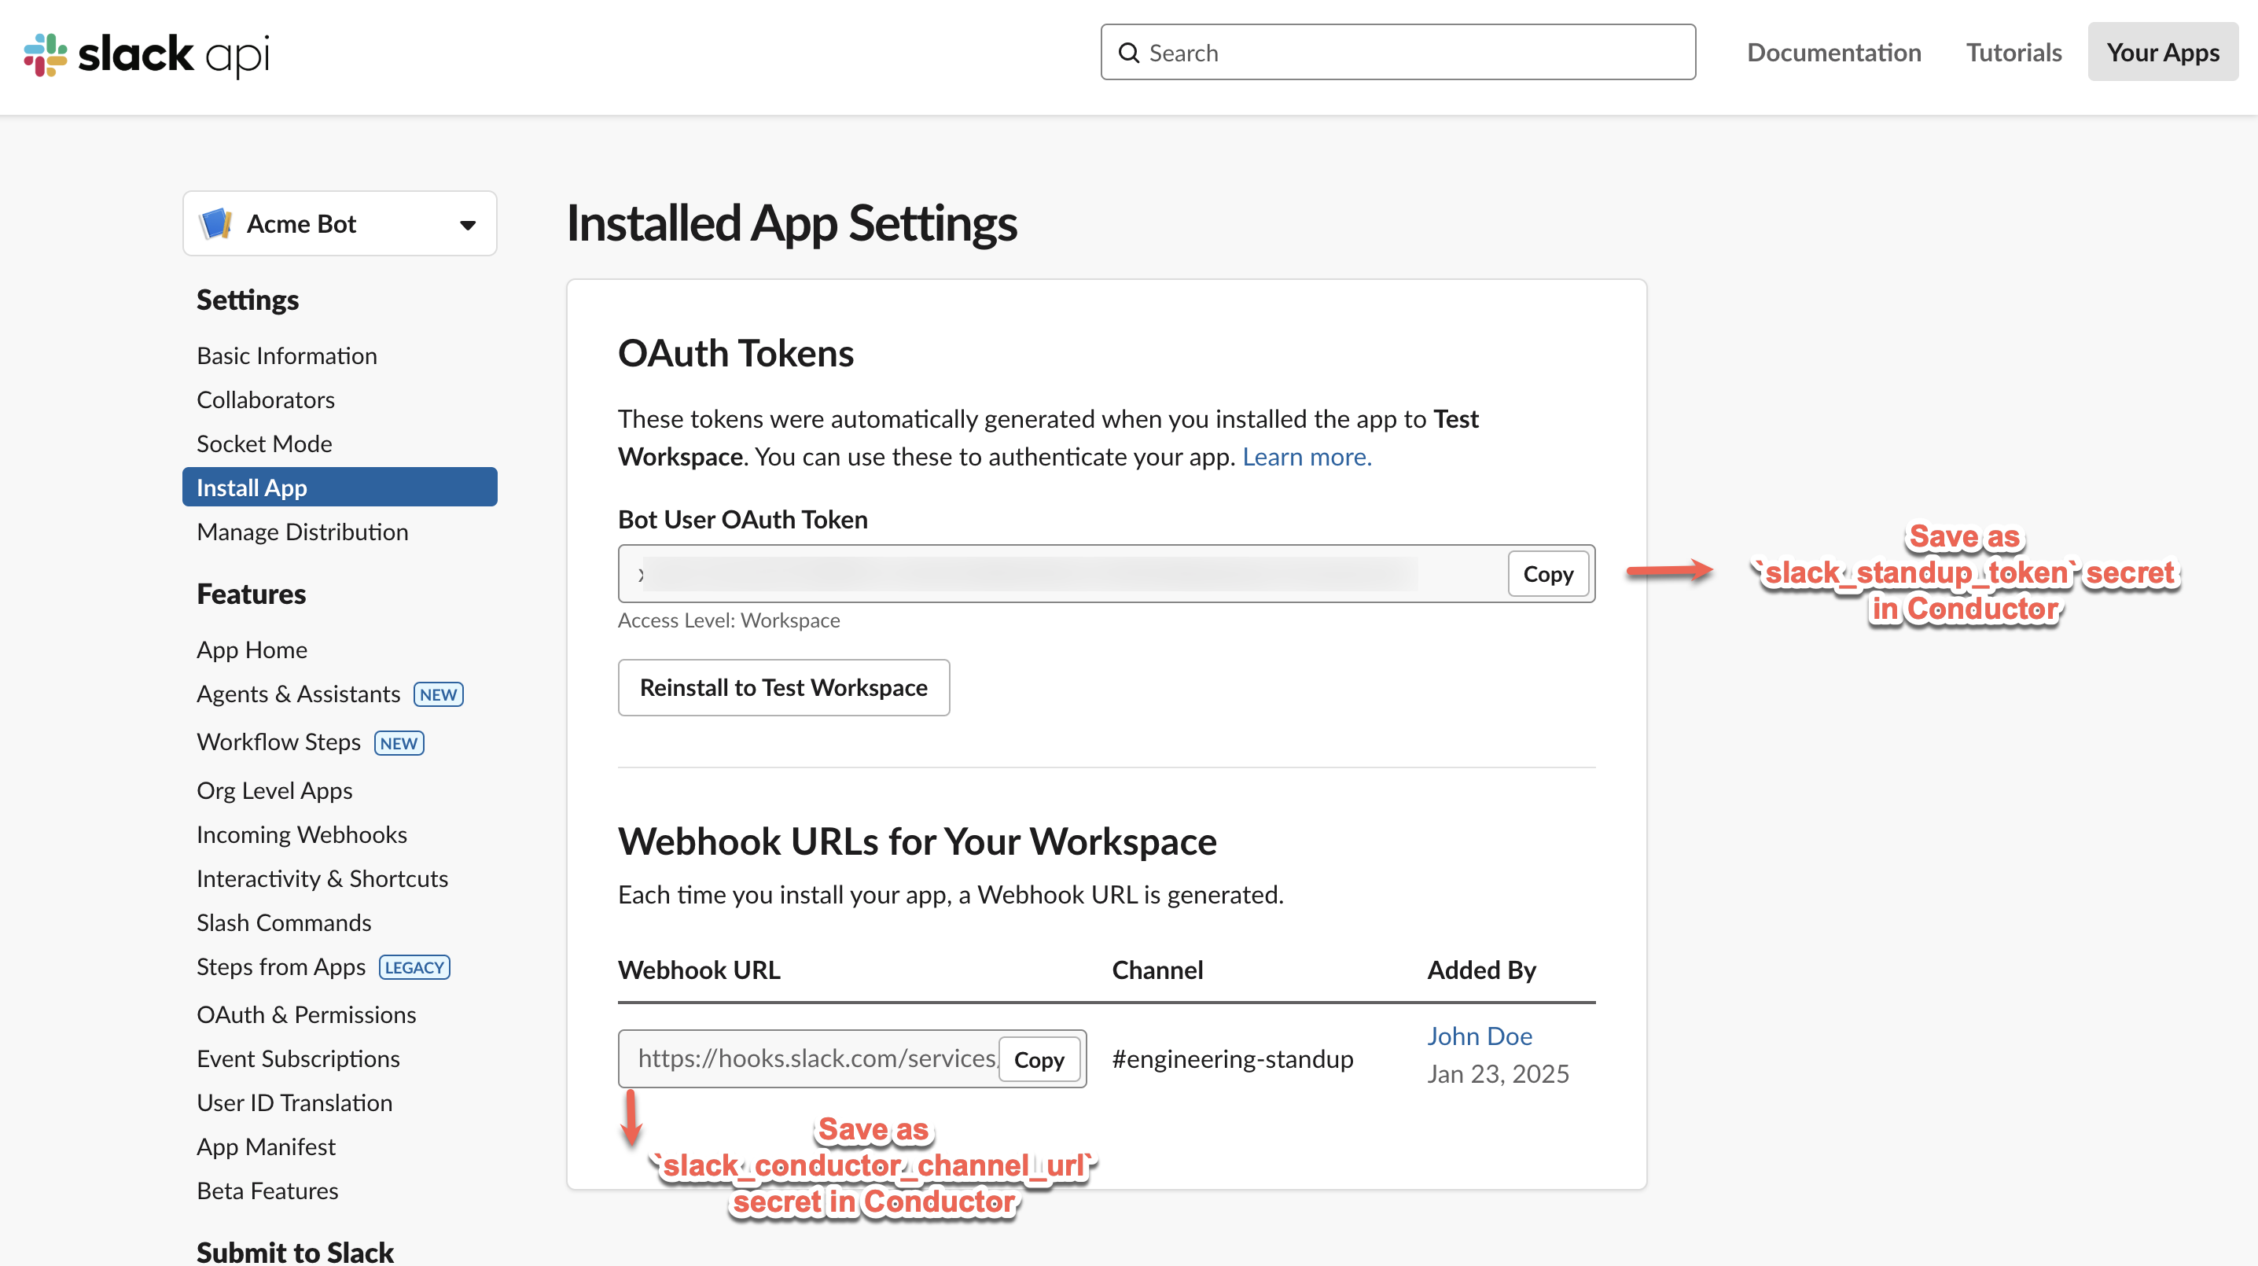Click the #engineering-standup channel cell
Screen dimensions: 2258x1266
pos(1233,1059)
